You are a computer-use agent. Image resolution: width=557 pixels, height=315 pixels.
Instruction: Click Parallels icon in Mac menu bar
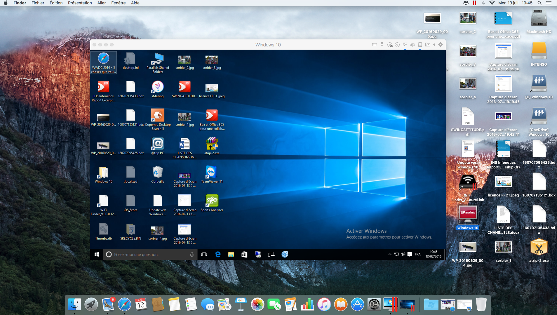475,3
